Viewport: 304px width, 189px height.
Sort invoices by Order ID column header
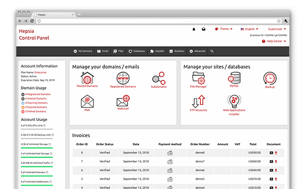pyautogui.click(x=82, y=144)
